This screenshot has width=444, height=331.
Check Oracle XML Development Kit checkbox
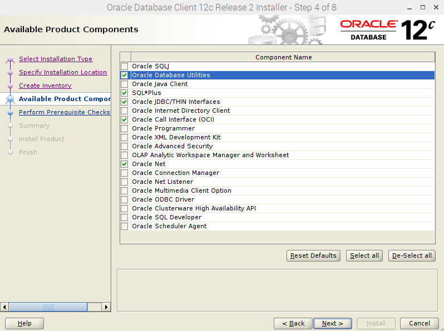(x=124, y=137)
